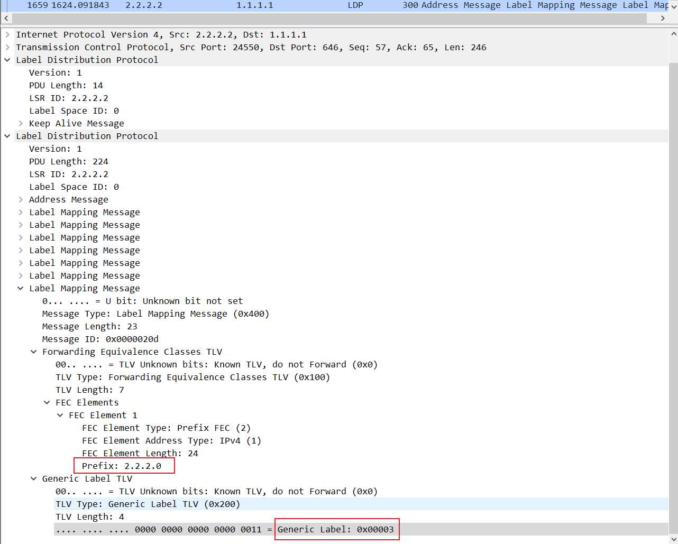Select the PDU Length: 224 field
The height and width of the screenshot is (544, 678).
pyautogui.click(x=69, y=161)
